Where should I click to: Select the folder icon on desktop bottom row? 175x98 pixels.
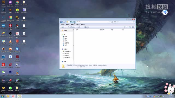tap(17, 89)
